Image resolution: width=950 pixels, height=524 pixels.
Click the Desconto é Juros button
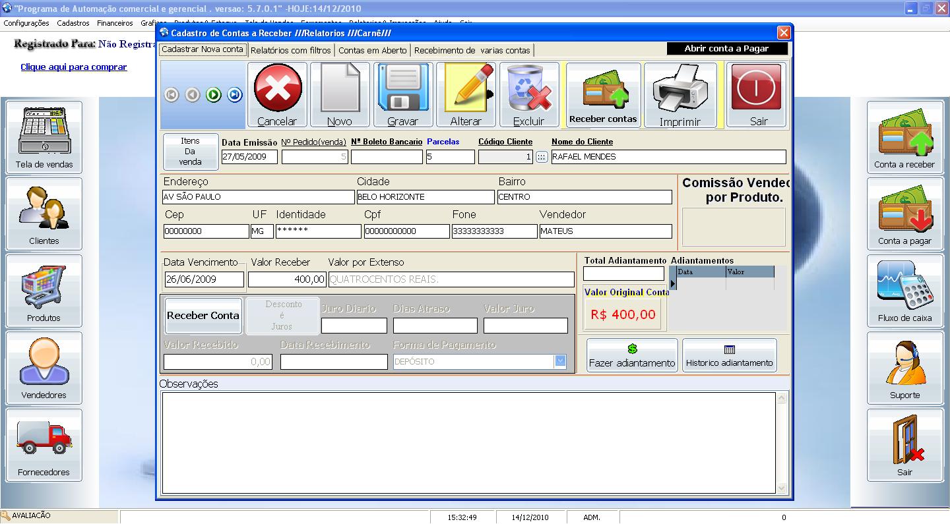pos(284,316)
